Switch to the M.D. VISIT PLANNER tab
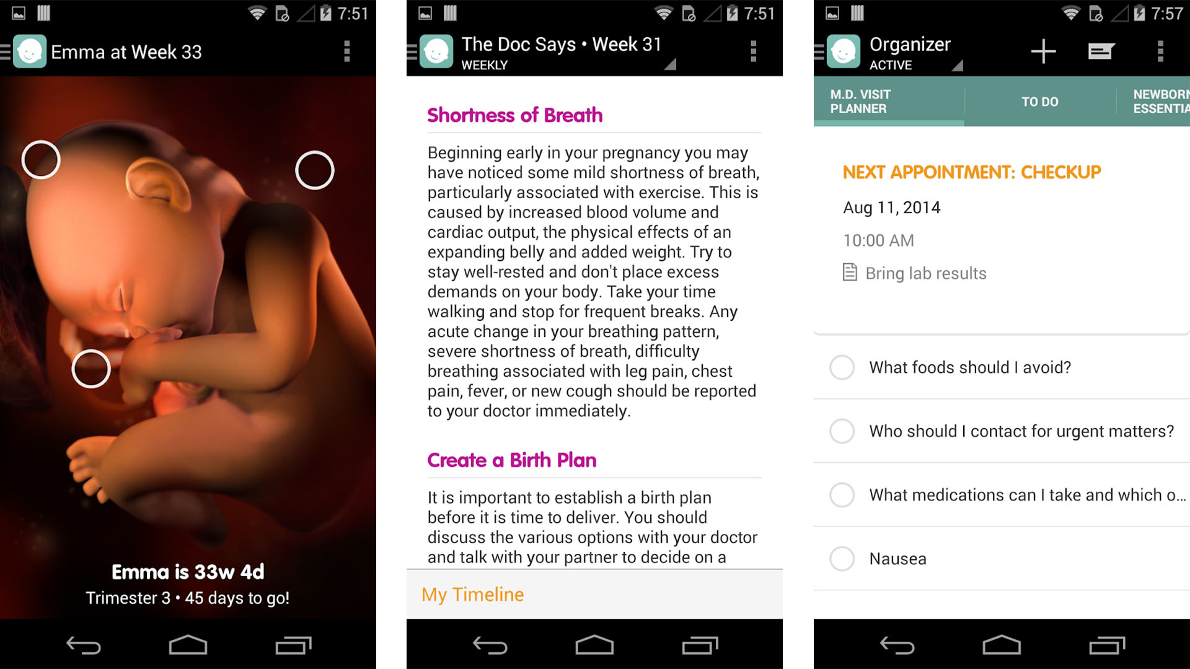The width and height of the screenshot is (1190, 669). pyautogui.click(x=870, y=102)
